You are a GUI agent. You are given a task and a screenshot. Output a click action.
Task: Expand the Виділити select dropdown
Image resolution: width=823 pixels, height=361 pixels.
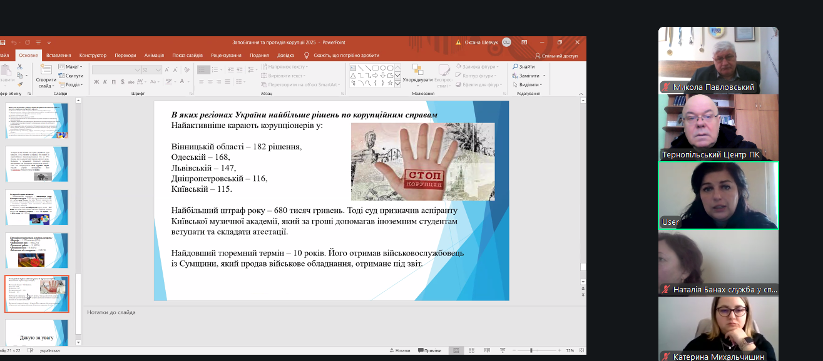coord(528,84)
